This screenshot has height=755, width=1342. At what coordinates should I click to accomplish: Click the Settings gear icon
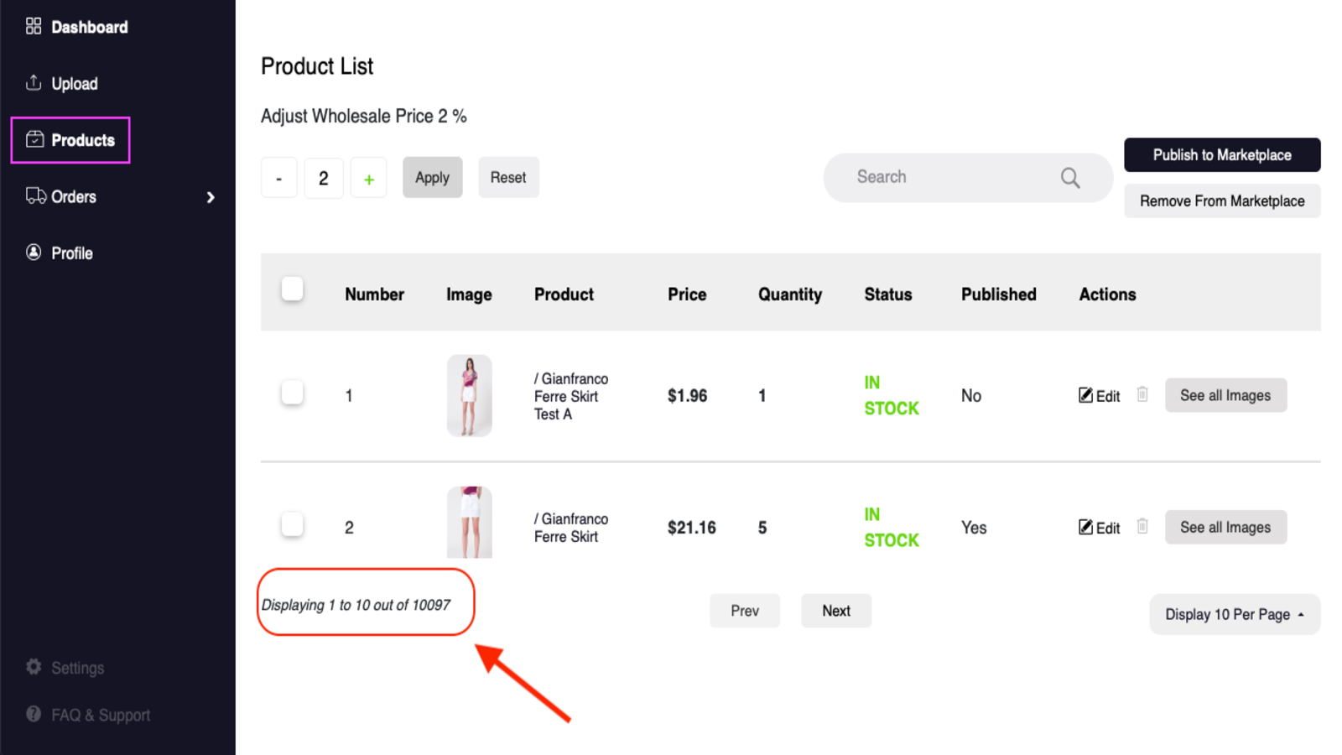pyautogui.click(x=34, y=667)
